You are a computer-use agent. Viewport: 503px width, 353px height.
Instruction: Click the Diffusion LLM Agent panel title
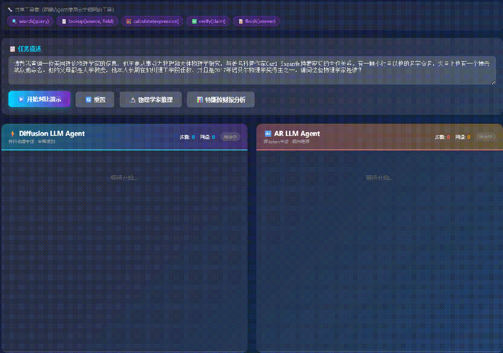52,134
